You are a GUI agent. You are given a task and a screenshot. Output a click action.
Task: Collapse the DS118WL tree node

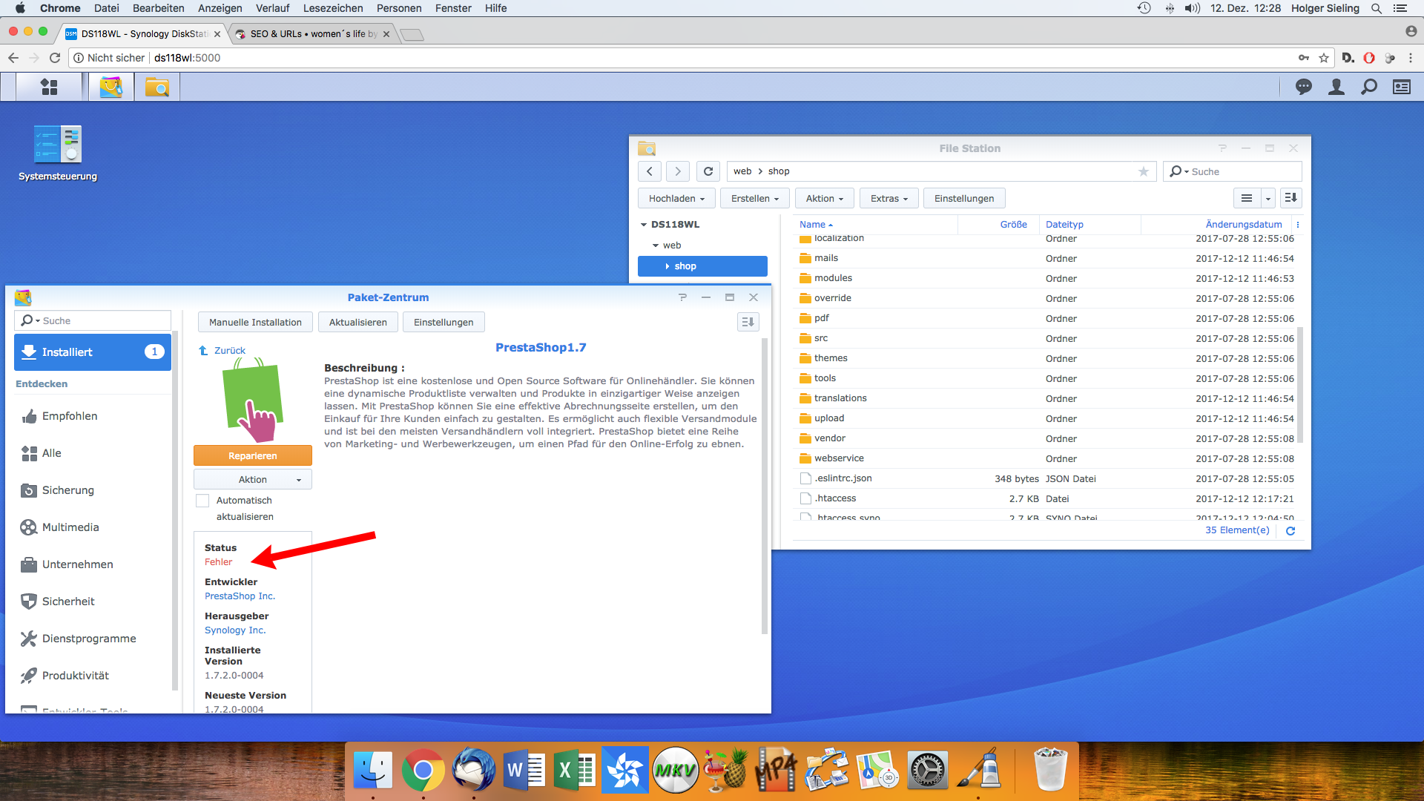click(644, 225)
